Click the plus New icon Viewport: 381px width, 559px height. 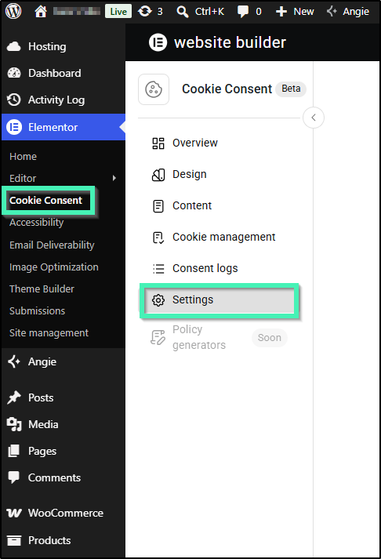point(281,12)
